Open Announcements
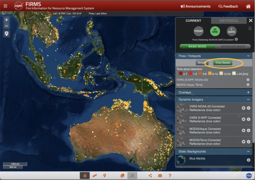Screen dimensions: 255x180 point(195,6)
